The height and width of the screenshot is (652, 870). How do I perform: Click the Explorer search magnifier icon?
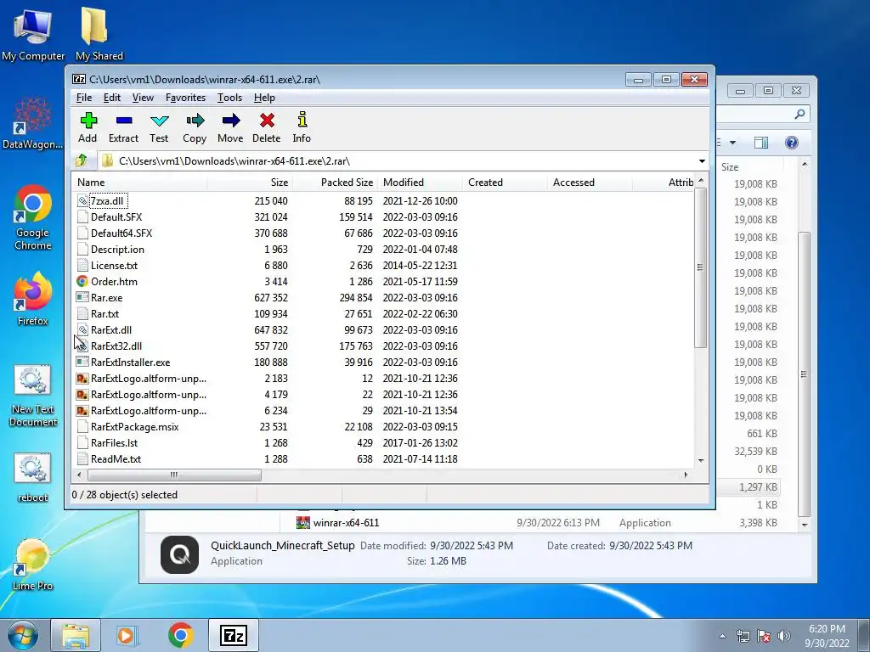799,114
